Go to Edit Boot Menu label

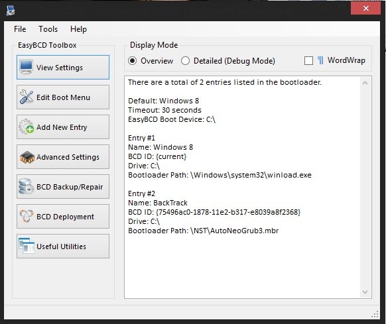click(63, 97)
